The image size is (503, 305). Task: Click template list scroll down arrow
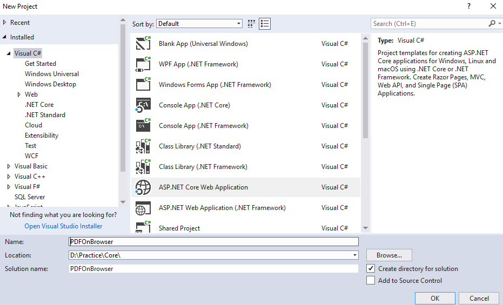click(x=365, y=228)
